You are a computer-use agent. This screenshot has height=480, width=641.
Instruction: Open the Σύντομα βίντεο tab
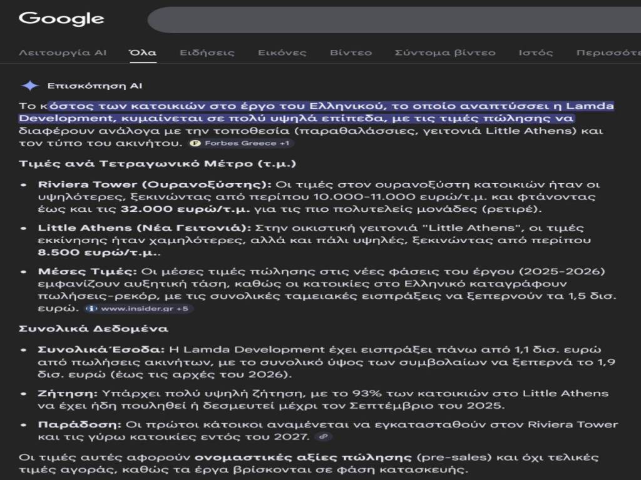click(x=445, y=52)
